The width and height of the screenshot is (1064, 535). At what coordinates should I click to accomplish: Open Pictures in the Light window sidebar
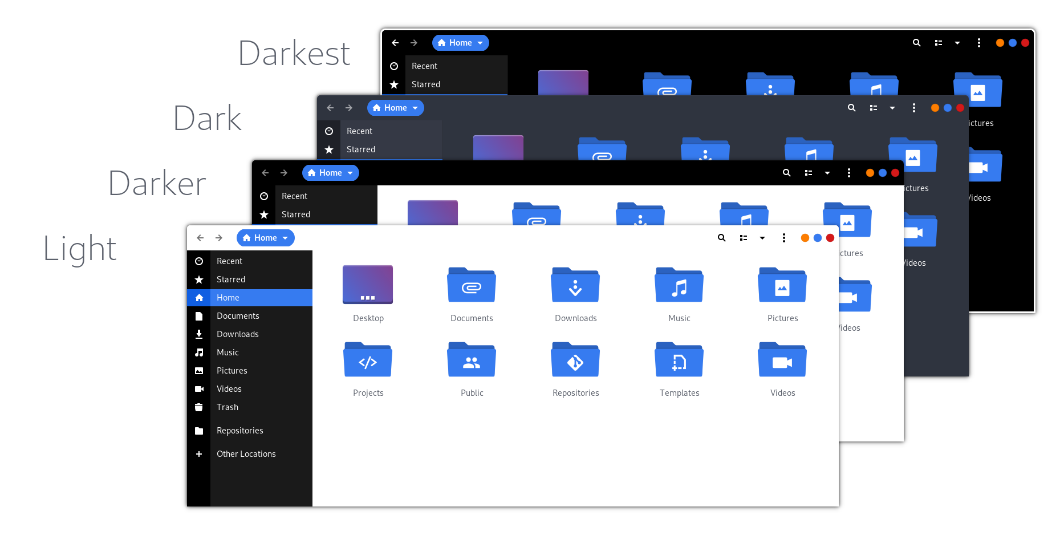point(250,371)
